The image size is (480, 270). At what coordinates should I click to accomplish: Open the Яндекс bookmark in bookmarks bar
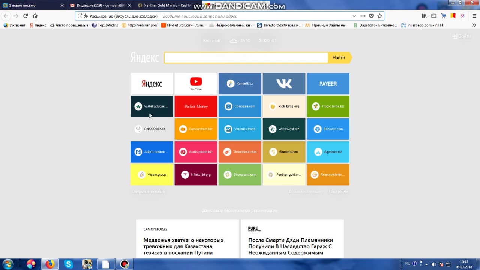coord(37,25)
